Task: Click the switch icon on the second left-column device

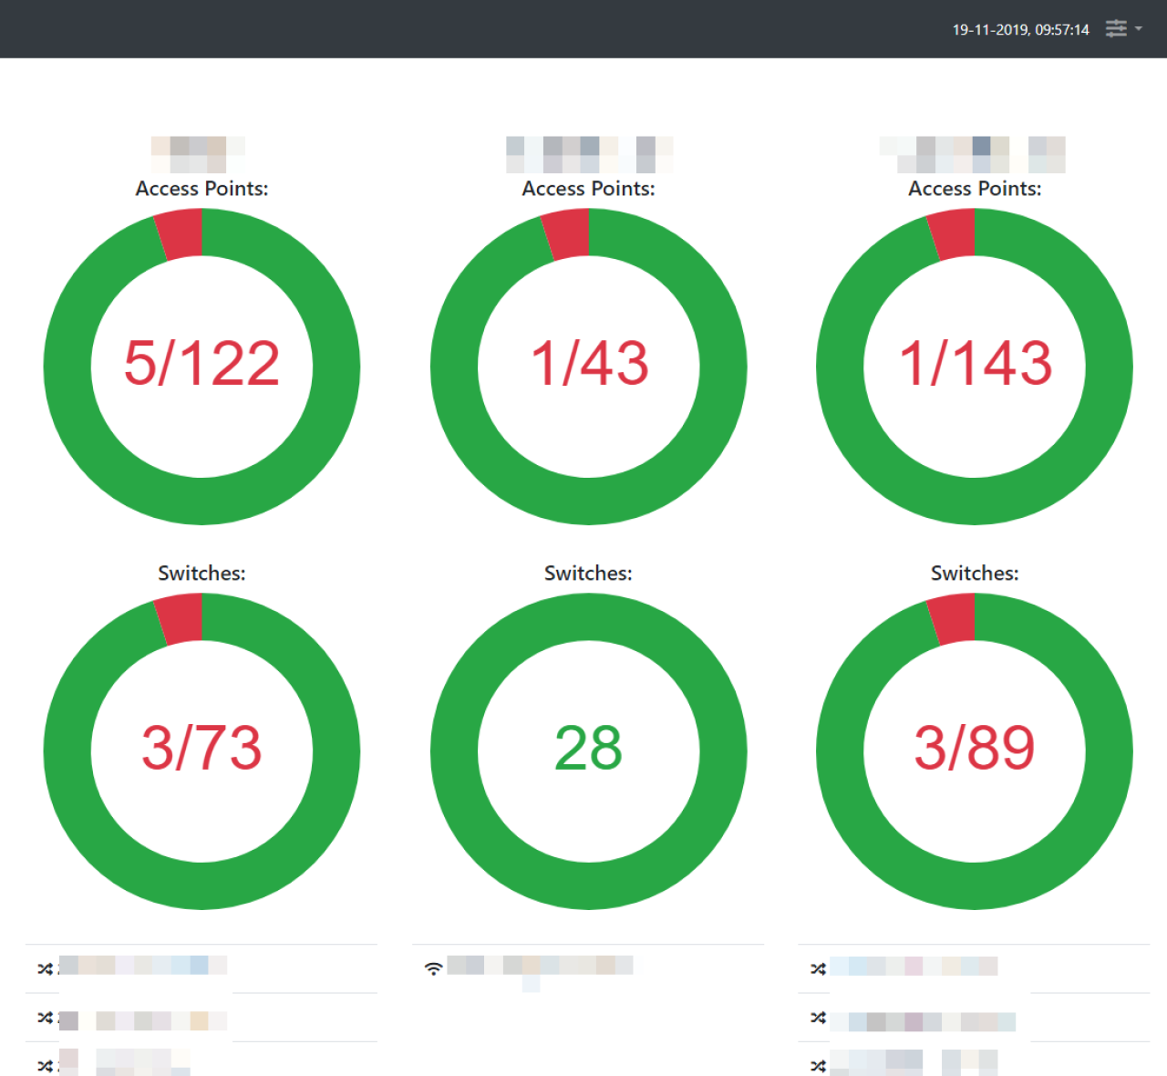Action: pyautogui.click(x=45, y=1019)
